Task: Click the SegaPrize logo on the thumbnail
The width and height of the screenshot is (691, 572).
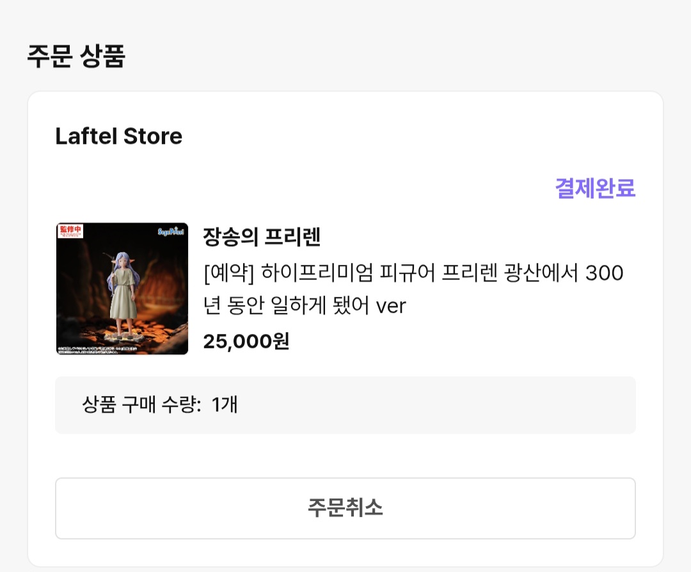Action: point(171,231)
